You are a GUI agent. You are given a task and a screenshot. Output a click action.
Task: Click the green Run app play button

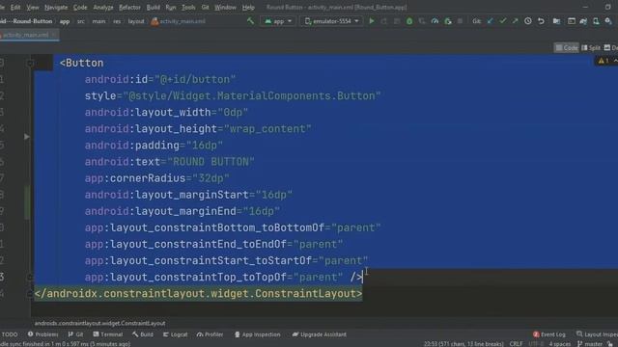[x=371, y=21]
